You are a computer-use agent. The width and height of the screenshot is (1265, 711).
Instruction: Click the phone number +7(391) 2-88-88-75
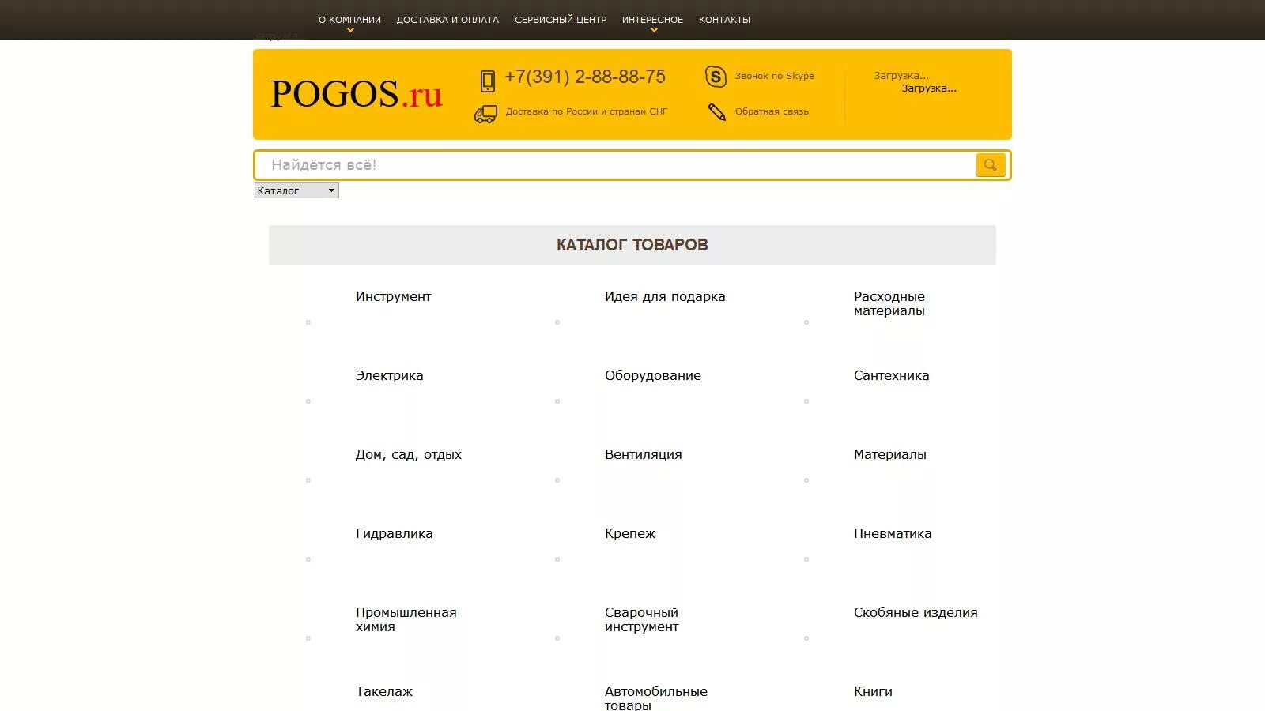[585, 77]
